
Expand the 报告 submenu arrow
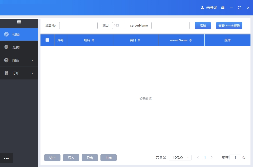click(x=32, y=60)
